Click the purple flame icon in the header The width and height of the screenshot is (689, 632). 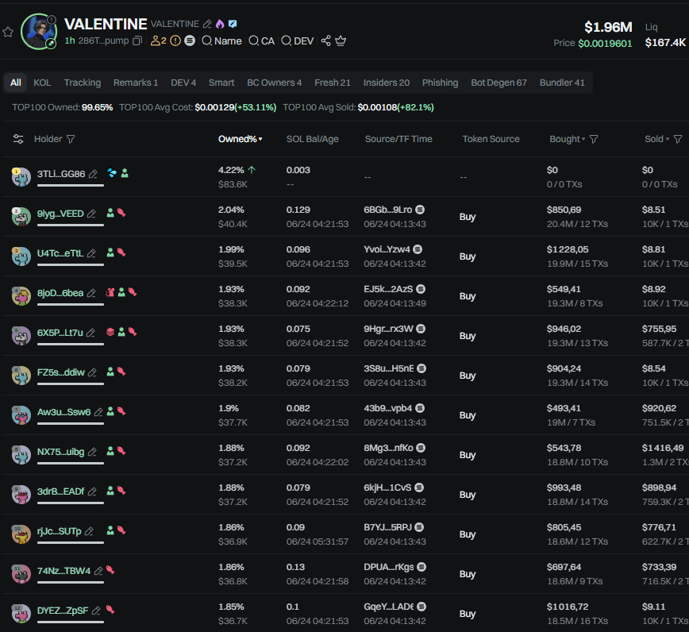coord(220,24)
